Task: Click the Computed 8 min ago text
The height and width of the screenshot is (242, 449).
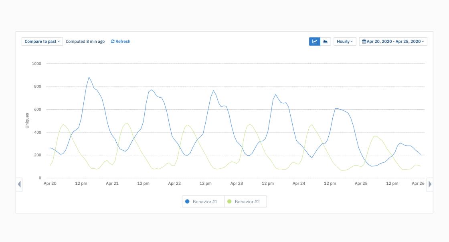Action: tap(85, 42)
